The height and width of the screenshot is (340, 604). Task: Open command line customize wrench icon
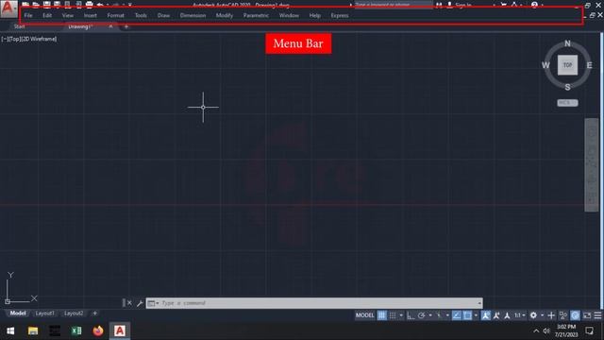(x=140, y=303)
